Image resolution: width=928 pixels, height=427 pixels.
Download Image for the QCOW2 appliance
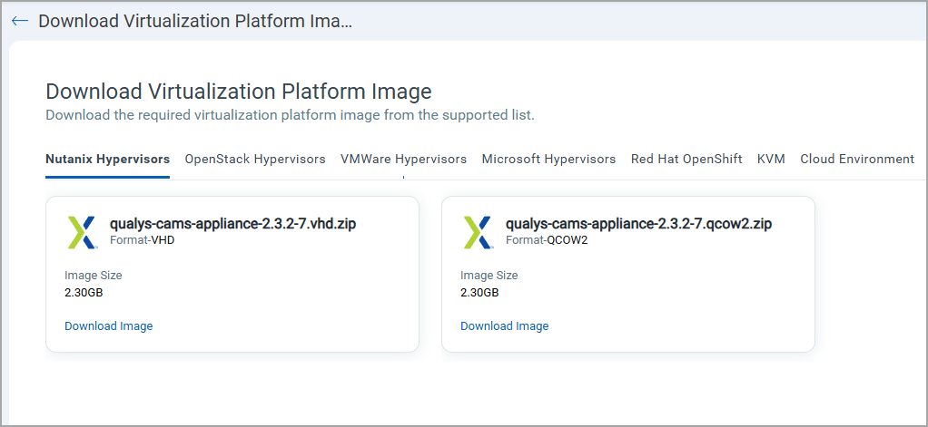coord(504,326)
